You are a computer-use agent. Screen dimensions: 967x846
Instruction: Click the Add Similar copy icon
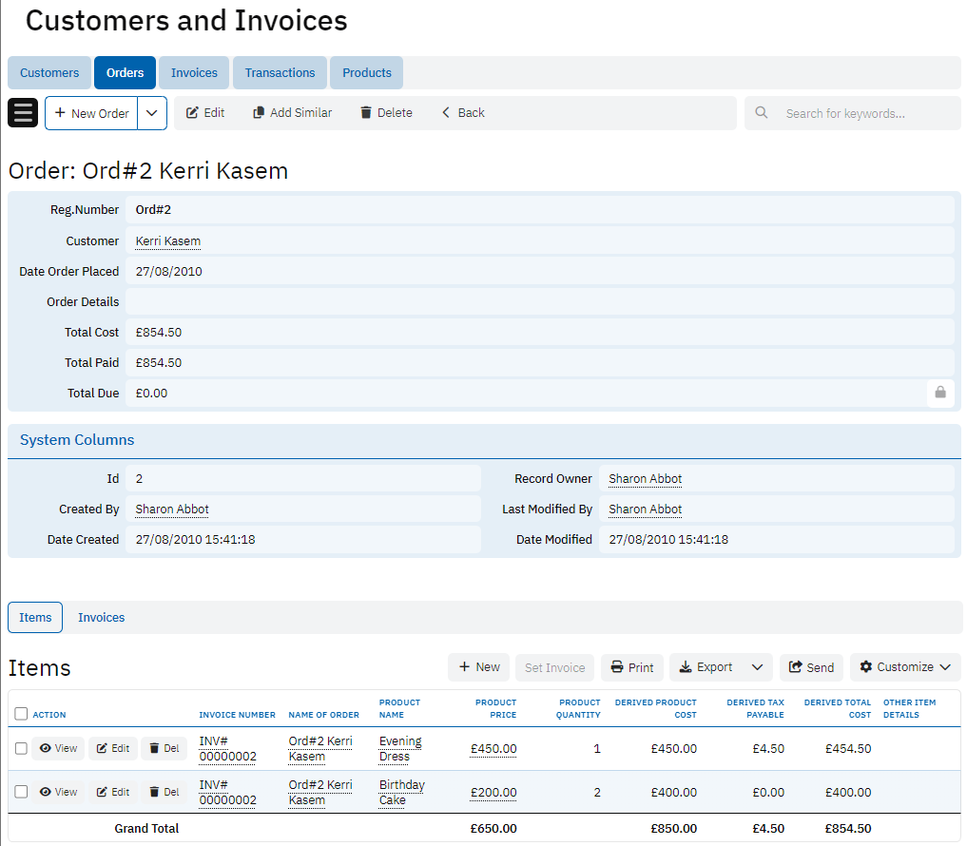pos(259,113)
